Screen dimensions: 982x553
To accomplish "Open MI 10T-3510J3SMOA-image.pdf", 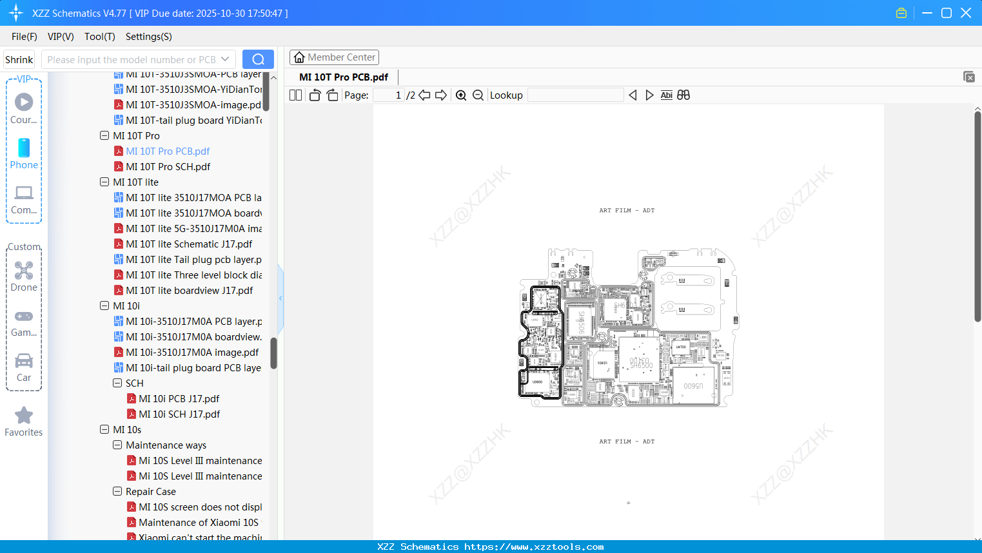I will coord(193,104).
